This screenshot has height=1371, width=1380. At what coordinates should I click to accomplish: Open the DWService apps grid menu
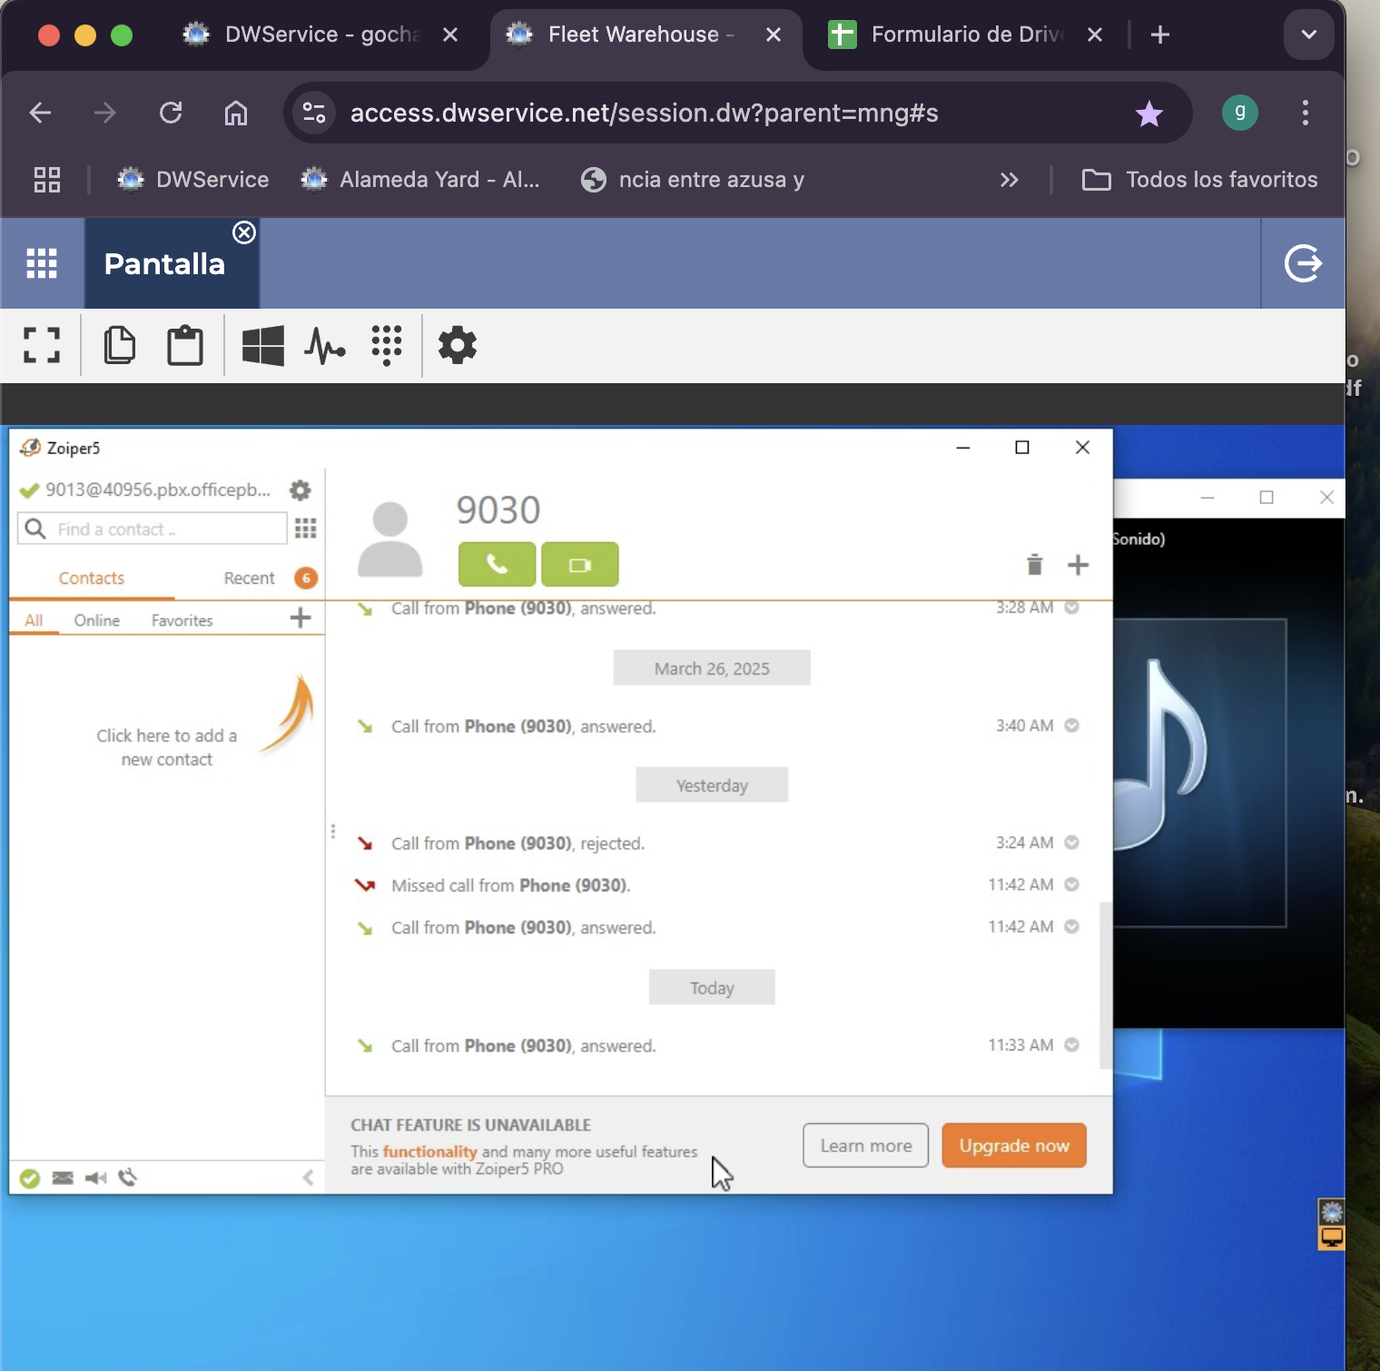42,263
